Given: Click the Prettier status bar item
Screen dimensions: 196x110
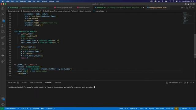Looking at the screenshot, I should click(183, 109).
